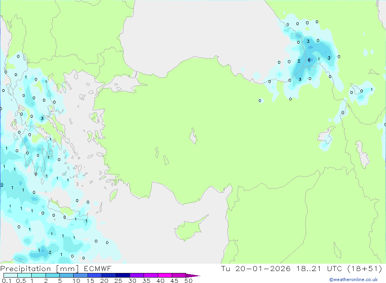Pick the 15–20 mm legend color swatch
Viewport: 386px width, 283px height.
point(95,275)
